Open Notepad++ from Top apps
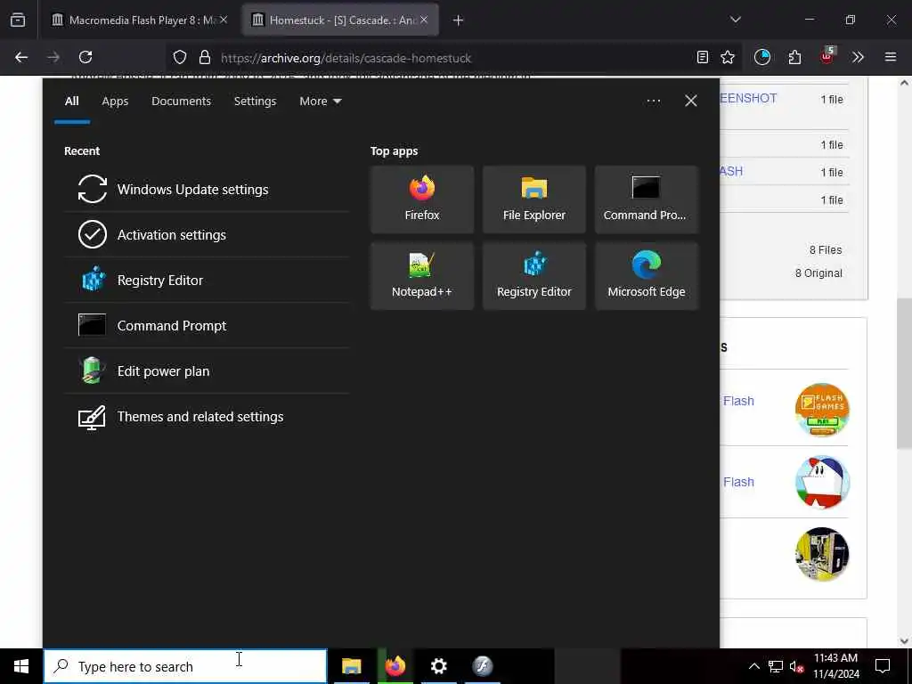This screenshot has width=912, height=684. [421, 276]
